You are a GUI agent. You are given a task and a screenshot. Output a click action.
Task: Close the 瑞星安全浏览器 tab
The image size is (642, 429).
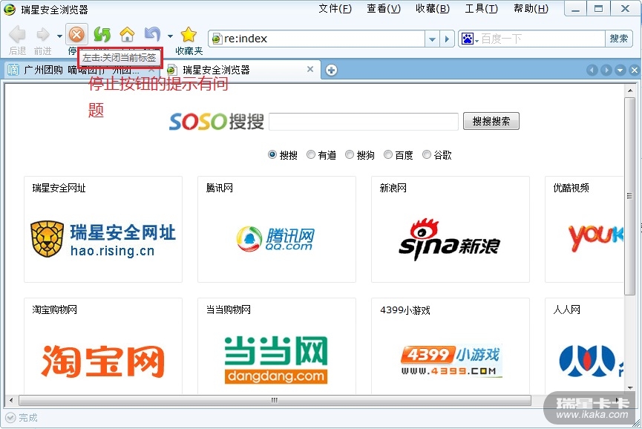pos(310,69)
